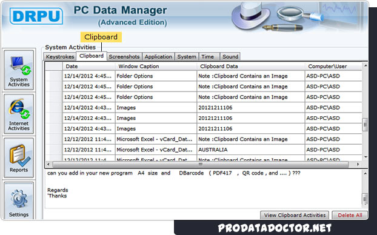Sort by Clipboard Data column header
Viewport: 377px width, 235px height.
(x=251, y=66)
